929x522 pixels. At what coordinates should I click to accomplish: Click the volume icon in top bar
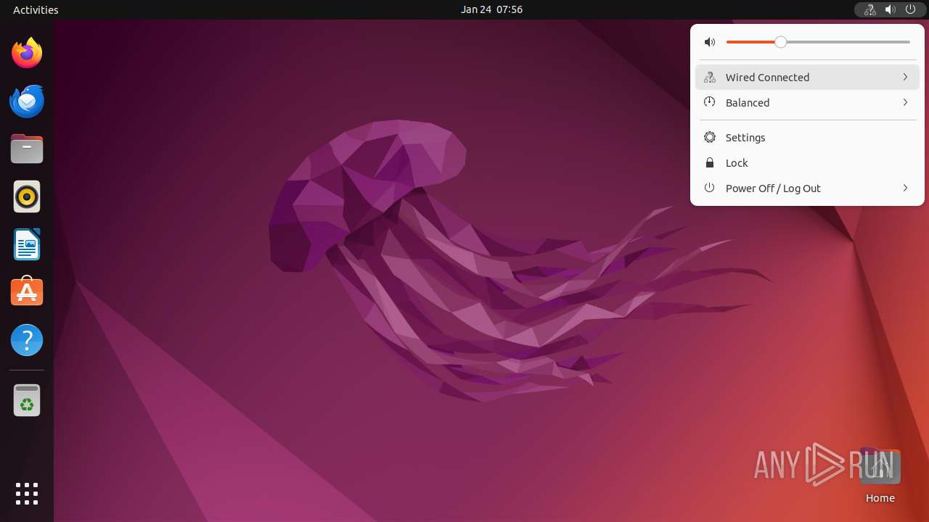pos(890,9)
